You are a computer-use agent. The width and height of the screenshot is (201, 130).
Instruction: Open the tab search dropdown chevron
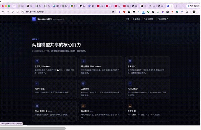[x=14, y=6]
